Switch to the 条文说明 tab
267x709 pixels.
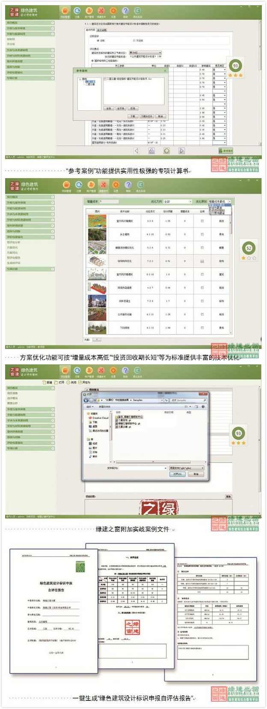point(102,30)
